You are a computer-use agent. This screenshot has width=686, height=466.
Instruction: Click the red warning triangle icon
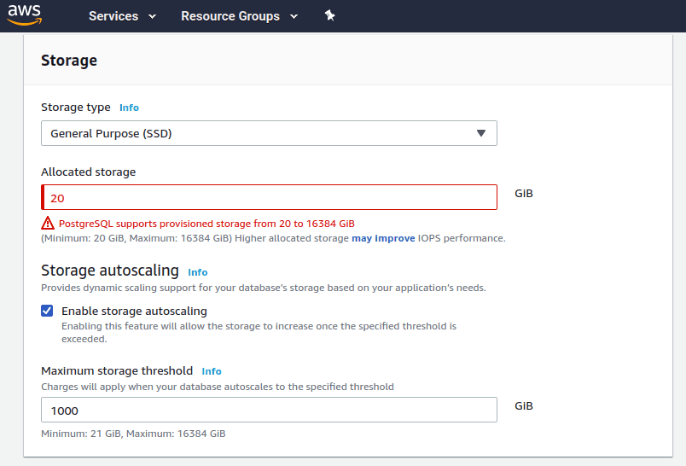pos(48,223)
